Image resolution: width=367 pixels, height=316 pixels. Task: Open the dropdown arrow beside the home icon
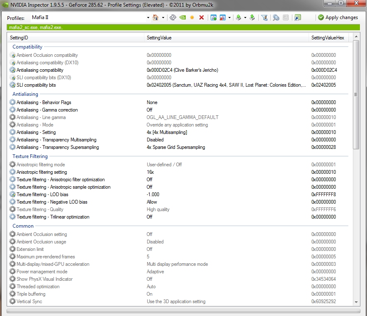(x=163, y=17)
